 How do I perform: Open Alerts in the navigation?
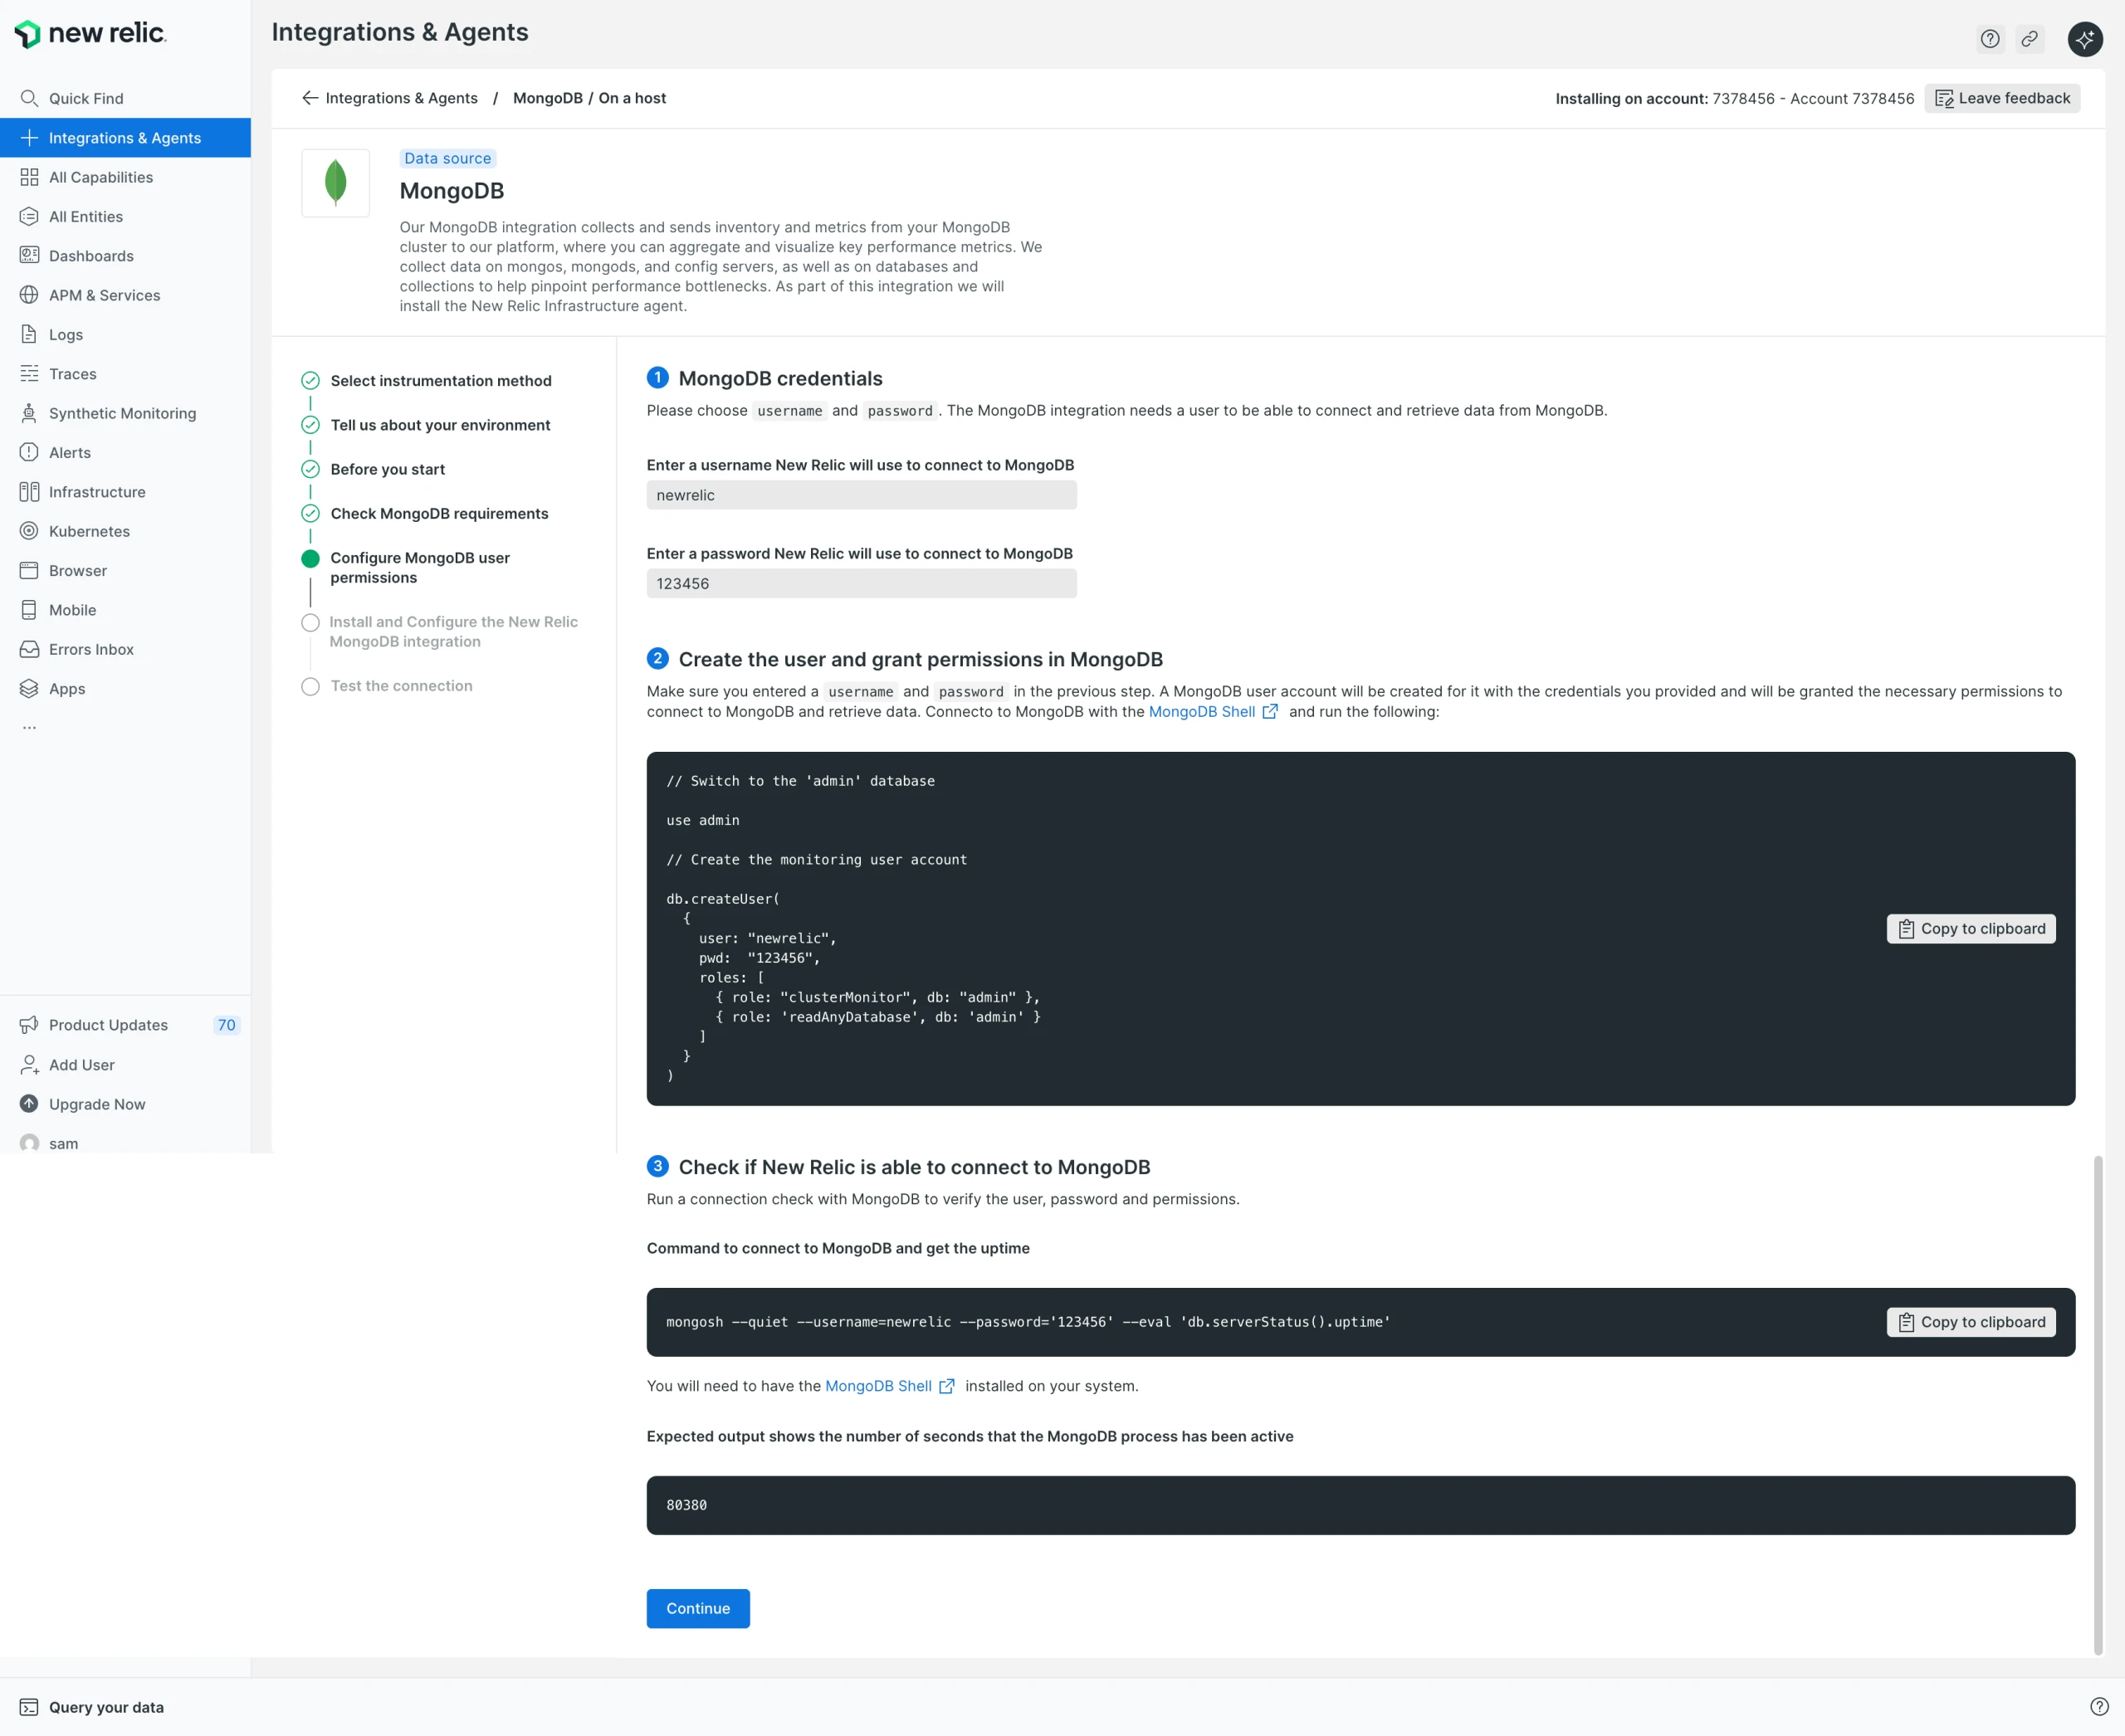coord(125,452)
